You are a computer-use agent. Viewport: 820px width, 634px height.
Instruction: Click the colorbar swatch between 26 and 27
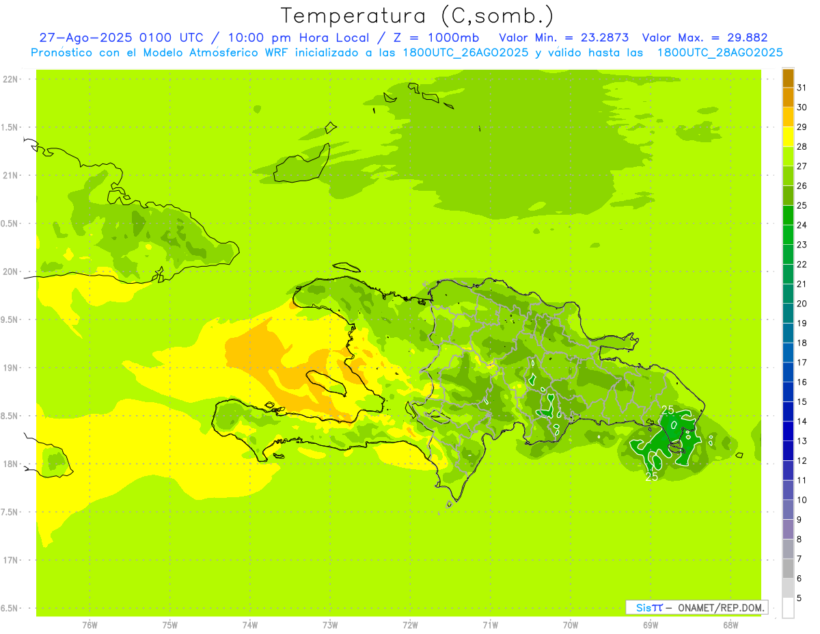788,176
